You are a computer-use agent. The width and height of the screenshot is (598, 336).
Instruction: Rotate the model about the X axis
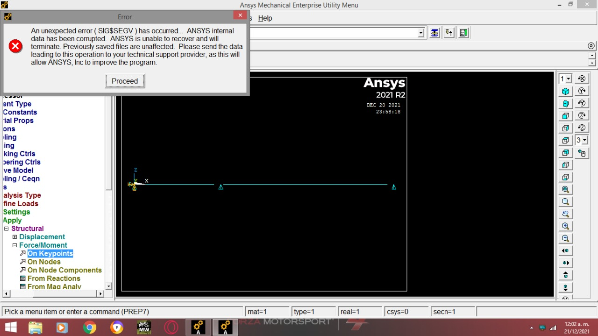(582, 79)
